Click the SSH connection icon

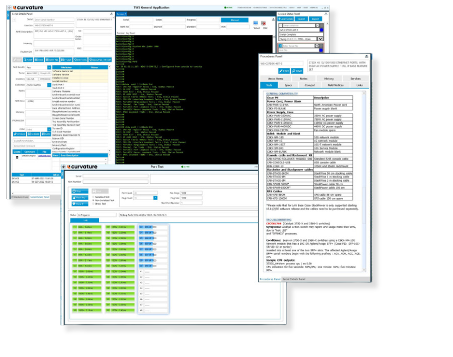(265, 23)
